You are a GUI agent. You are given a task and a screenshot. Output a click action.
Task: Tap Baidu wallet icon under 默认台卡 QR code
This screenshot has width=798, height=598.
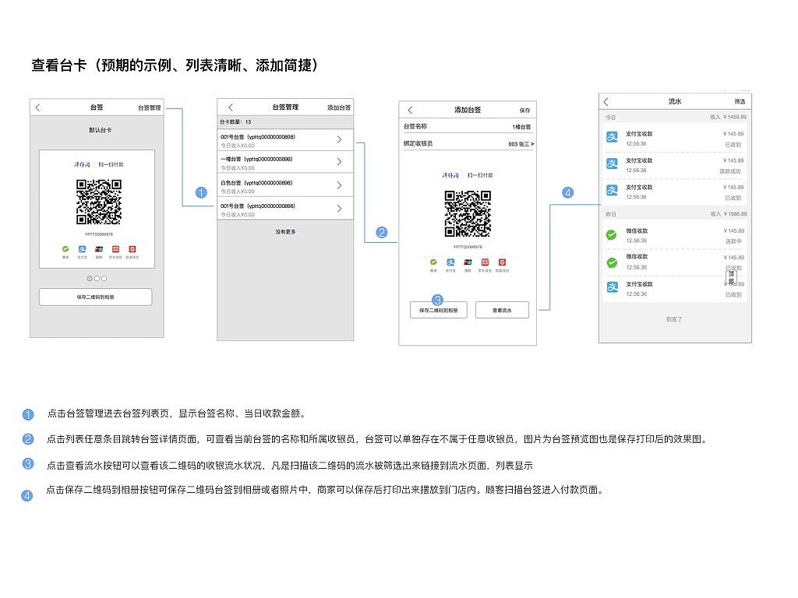(x=132, y=249)
